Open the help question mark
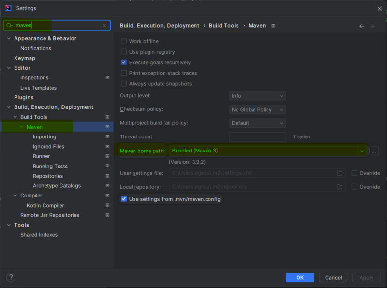Image resolution: width=387 pixels, height=288 pixels. [11, 277]
